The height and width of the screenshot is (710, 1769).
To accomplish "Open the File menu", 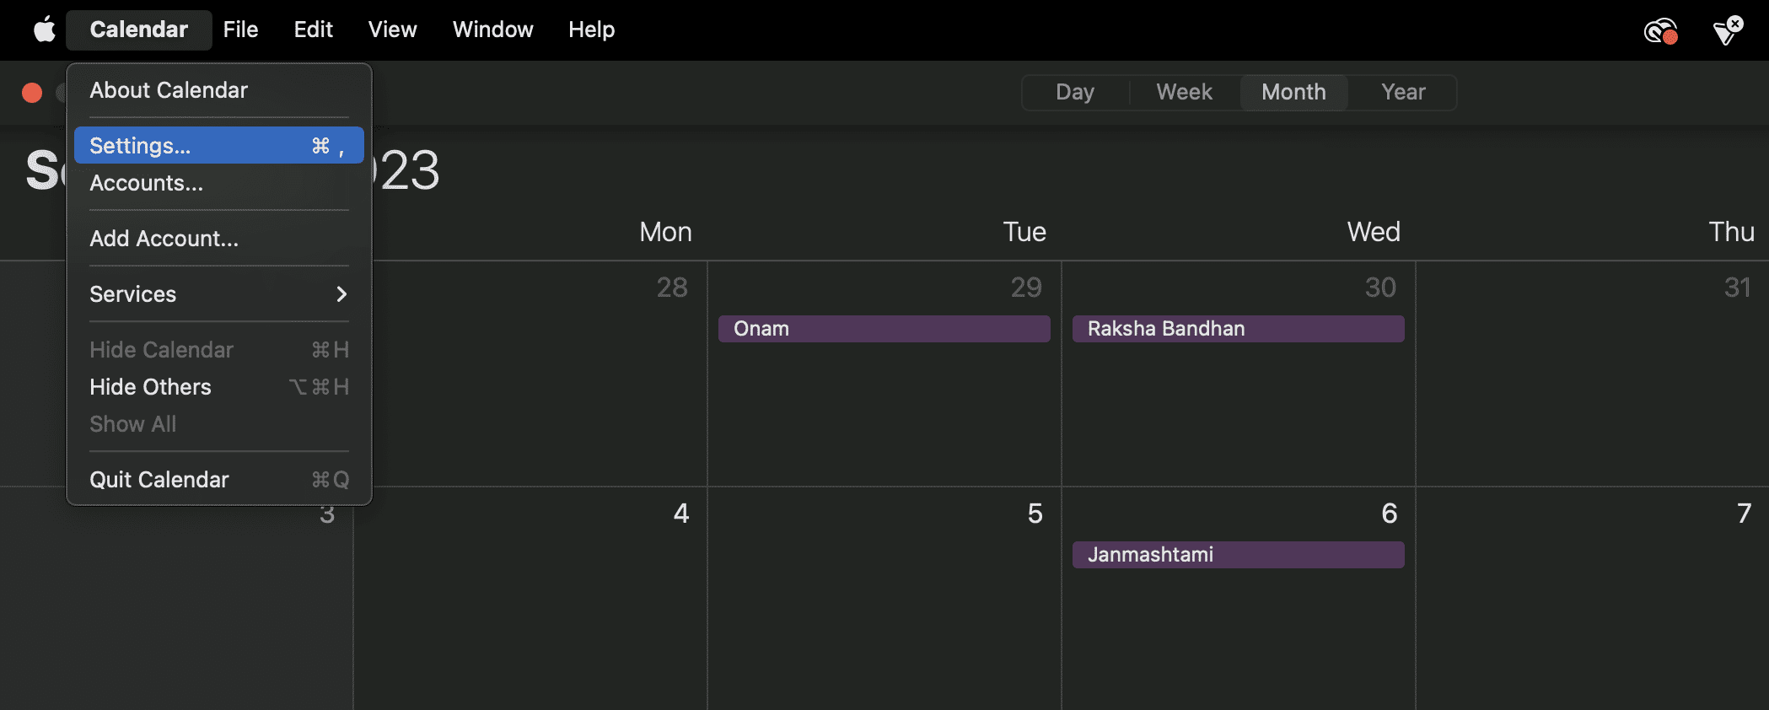I will (240, 30).
